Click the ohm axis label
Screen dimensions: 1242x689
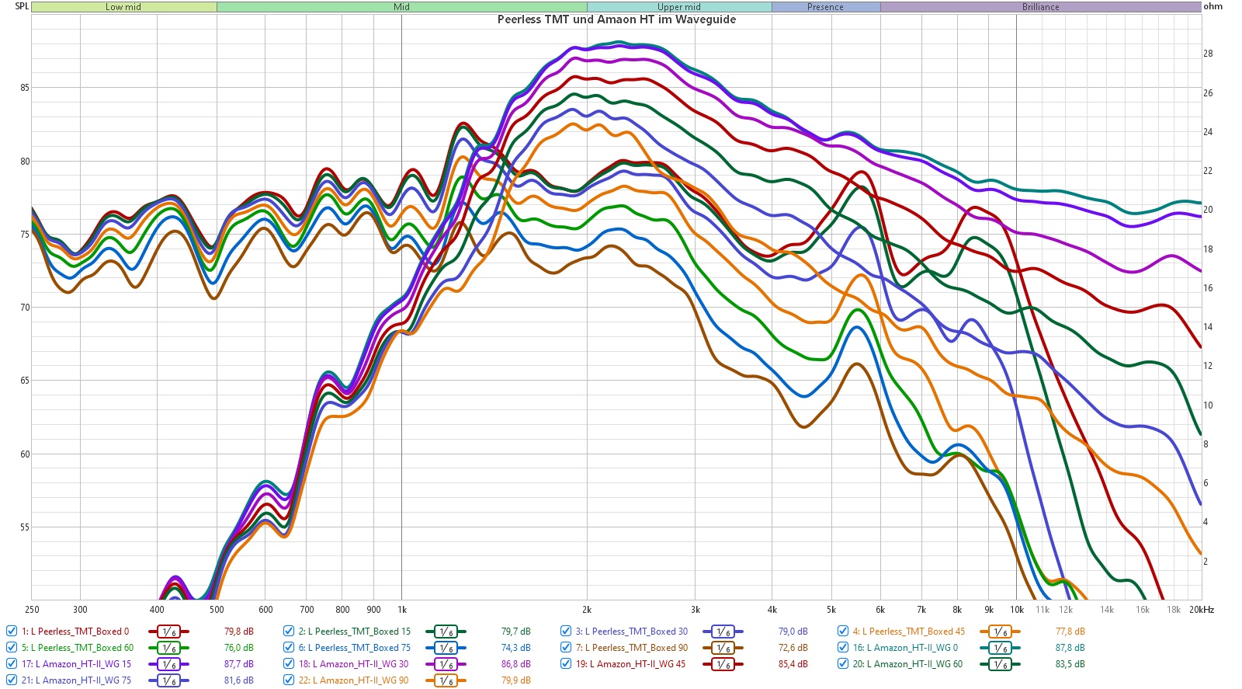click(x=1213, y=6)
